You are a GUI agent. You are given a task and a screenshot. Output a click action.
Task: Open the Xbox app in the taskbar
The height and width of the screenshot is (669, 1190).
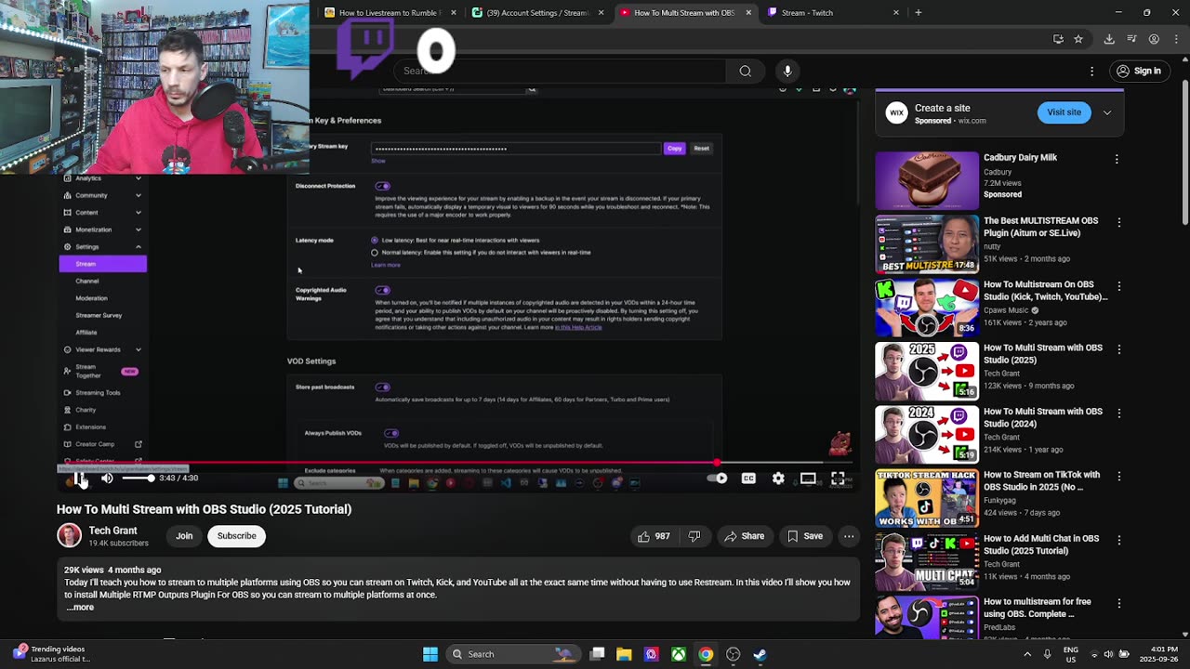(x=679, y=654)
